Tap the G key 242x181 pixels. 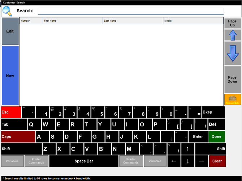pyautogui.click(x=98, y=136)
